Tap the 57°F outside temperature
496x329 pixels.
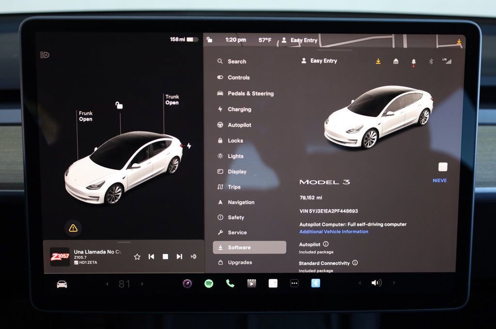(265, 40)
